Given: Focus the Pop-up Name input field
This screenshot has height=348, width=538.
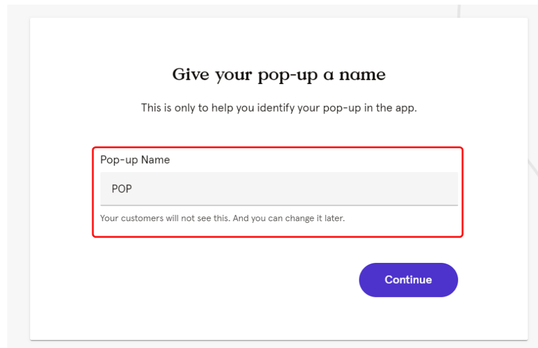Looking at the screenshot, I should (x=279, y=189).
